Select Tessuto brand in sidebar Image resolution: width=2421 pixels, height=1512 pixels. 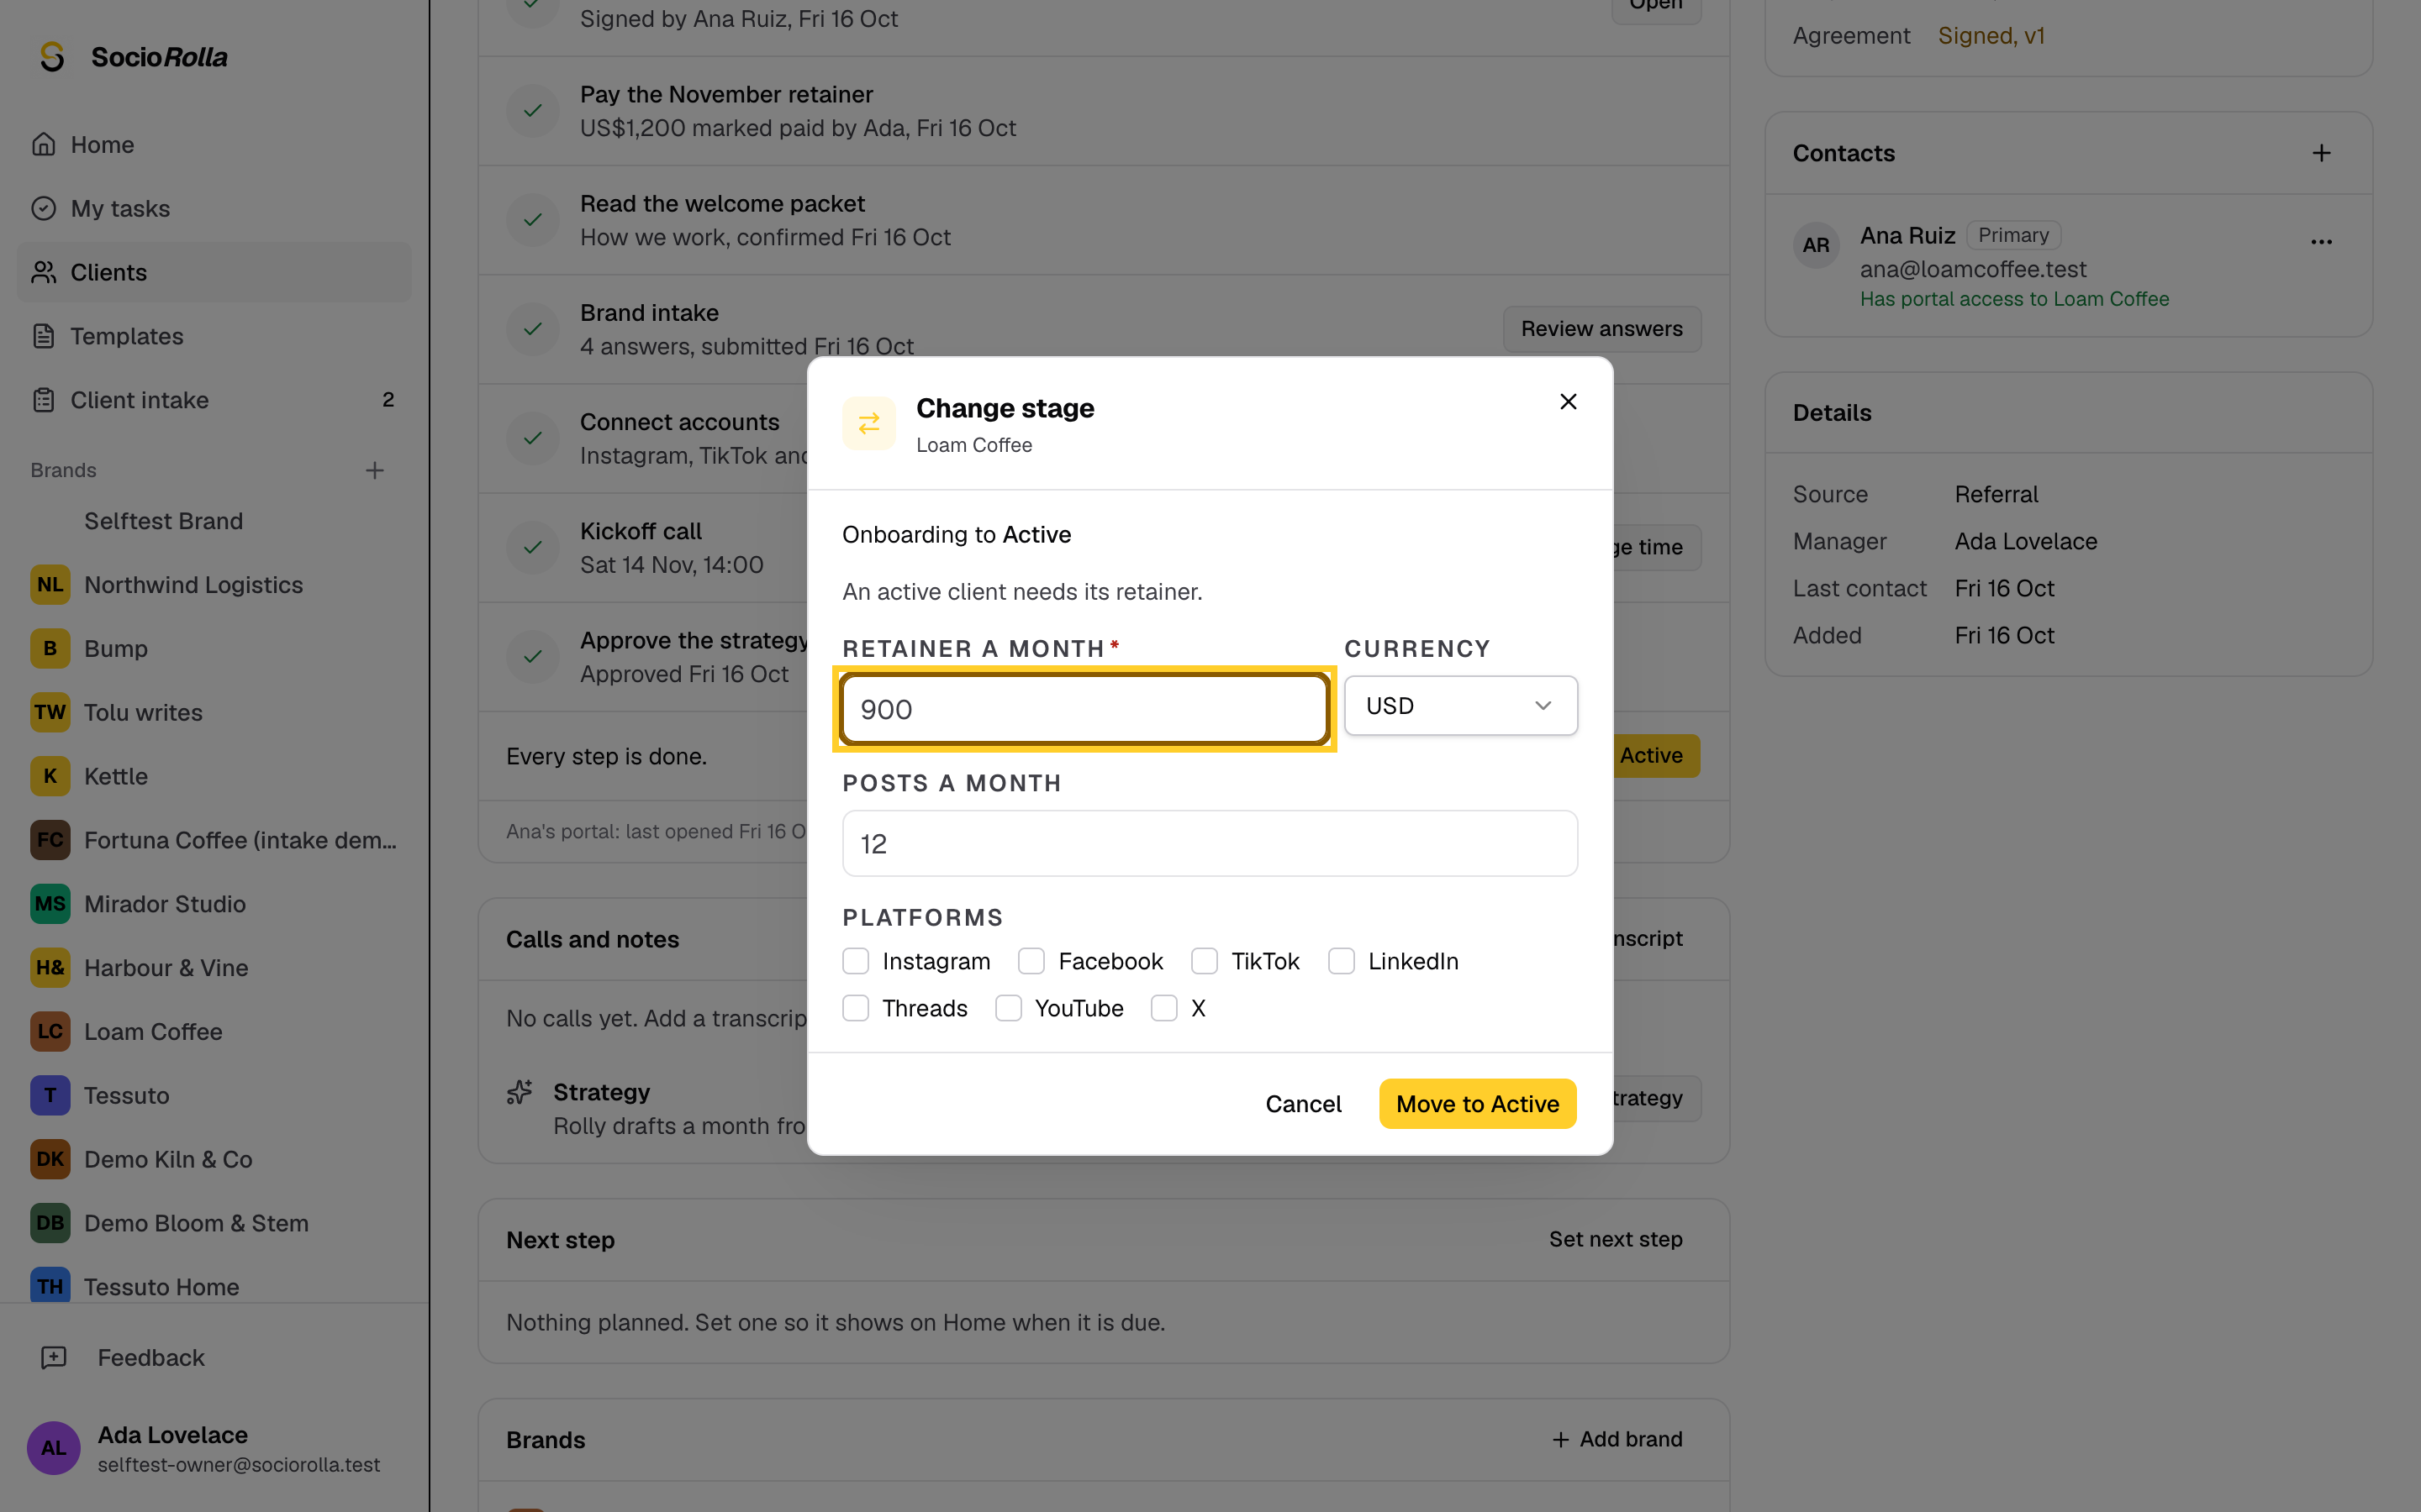click(x=214, y=1095)
